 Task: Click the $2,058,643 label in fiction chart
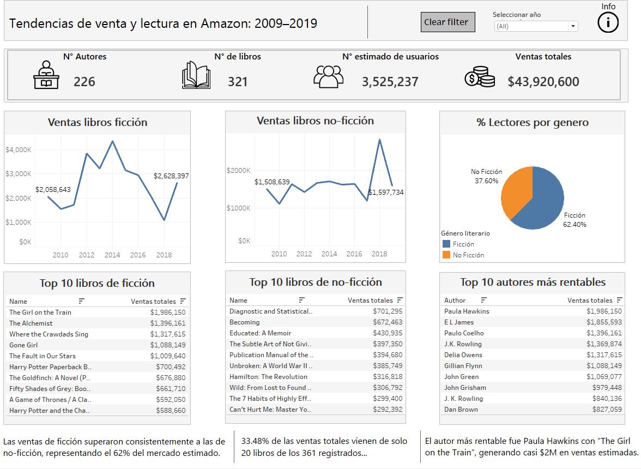coord(53,189)
